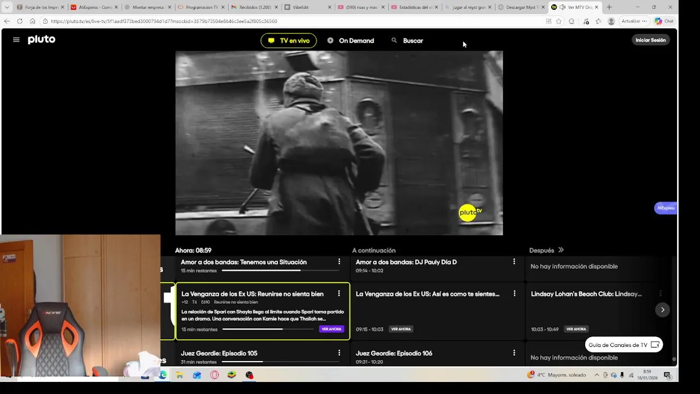700x394 pixels.
Task: Select Amor a dos bandas: DJ Pauly Día D
Action: click(406, 262)
